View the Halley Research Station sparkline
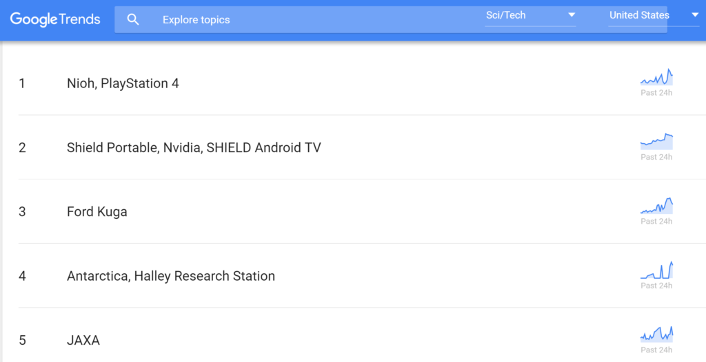 point(656,270)
